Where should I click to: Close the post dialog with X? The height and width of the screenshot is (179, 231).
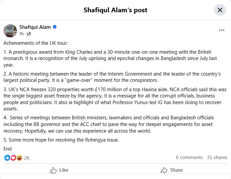[x=220, y=10]
